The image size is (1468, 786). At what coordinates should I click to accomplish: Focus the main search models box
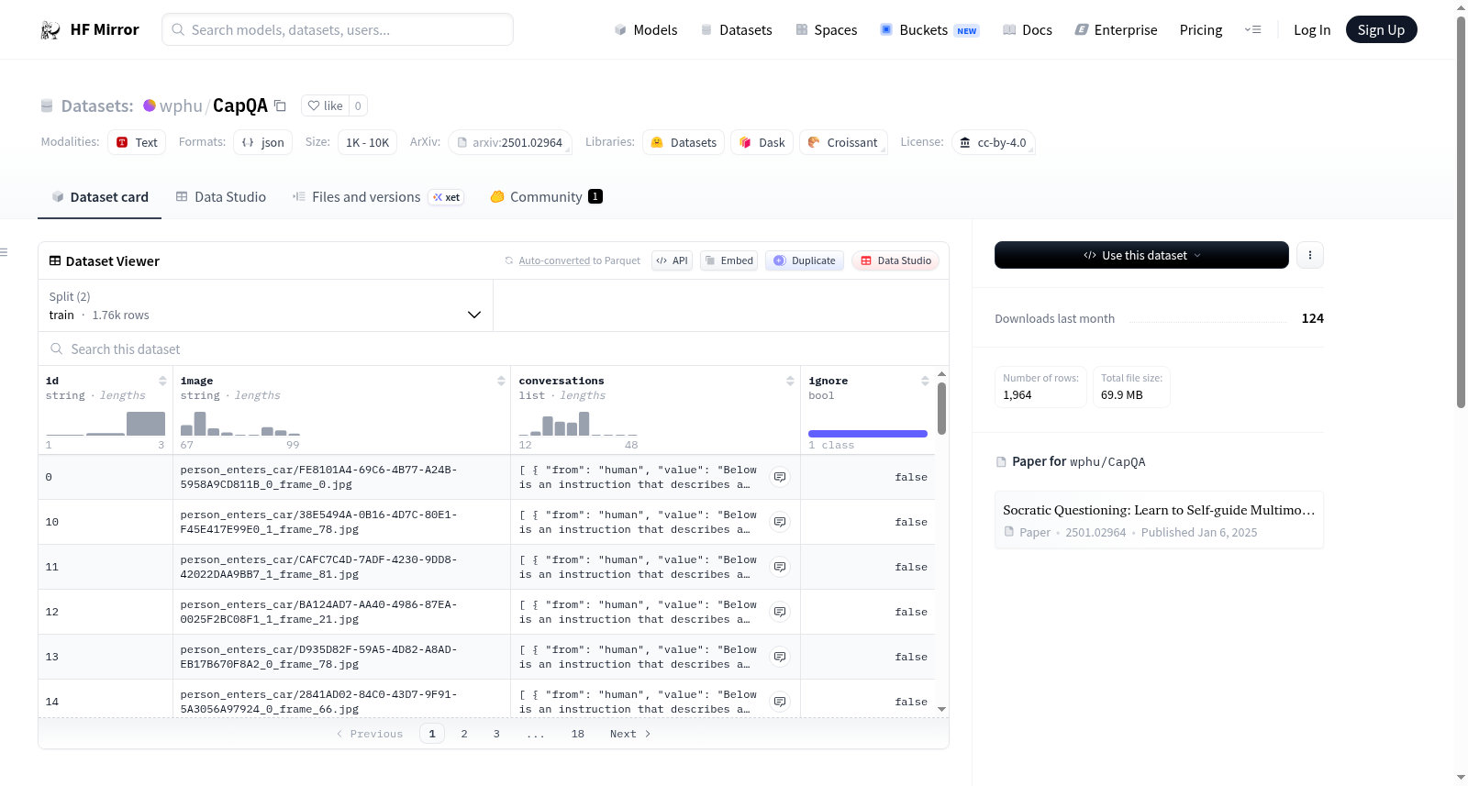click(x=338, y=29)
